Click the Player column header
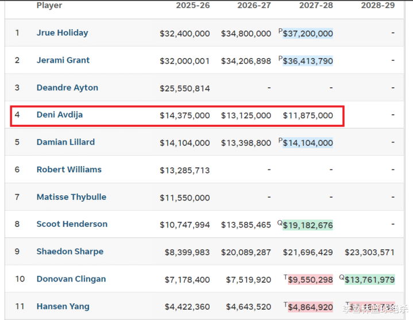 (49, 6)
